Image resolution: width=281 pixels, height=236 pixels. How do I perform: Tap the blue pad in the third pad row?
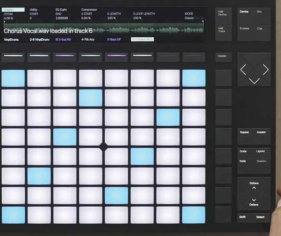[168, 117]
